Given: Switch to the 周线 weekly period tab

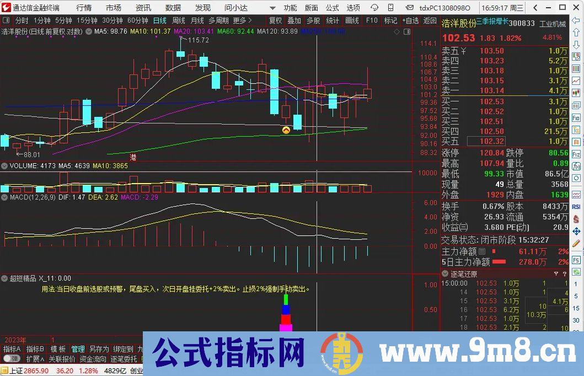Looking at the screenshot, I should pos(179,20).
